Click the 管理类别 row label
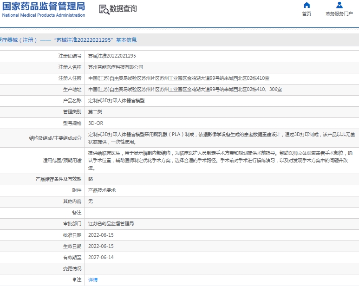Screen dimensions: 359x286 (x=72, y=112)
